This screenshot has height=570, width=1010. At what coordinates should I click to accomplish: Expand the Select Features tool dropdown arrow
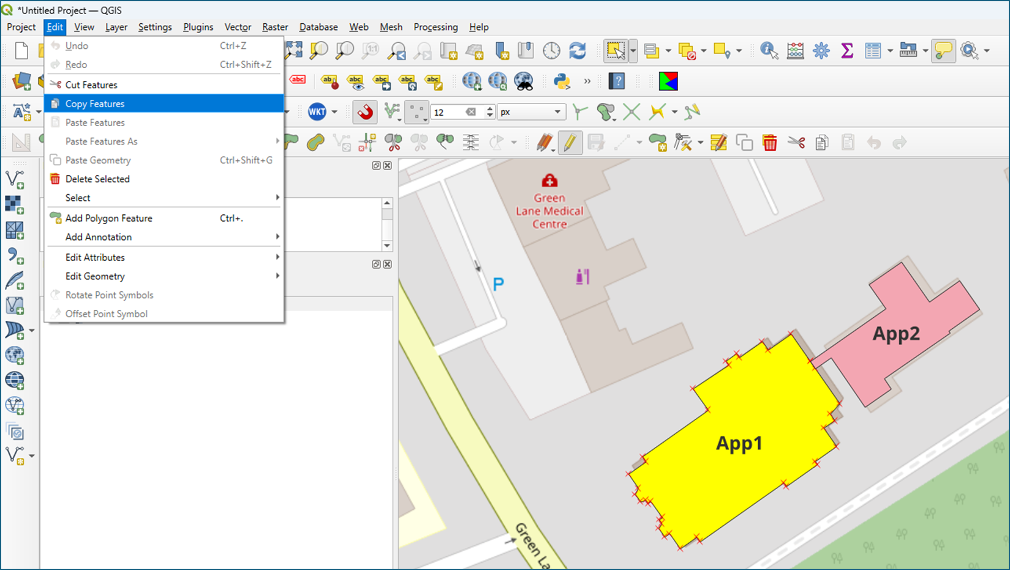pos(633,51)
